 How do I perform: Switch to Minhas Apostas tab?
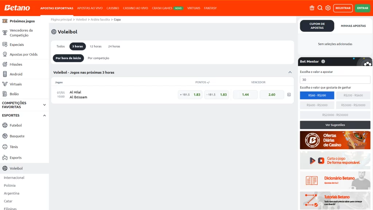[x=353, y=26]
